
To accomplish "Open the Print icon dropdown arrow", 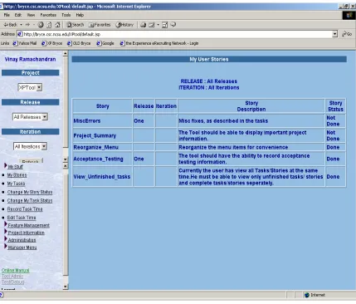I will tap(158, 25).
